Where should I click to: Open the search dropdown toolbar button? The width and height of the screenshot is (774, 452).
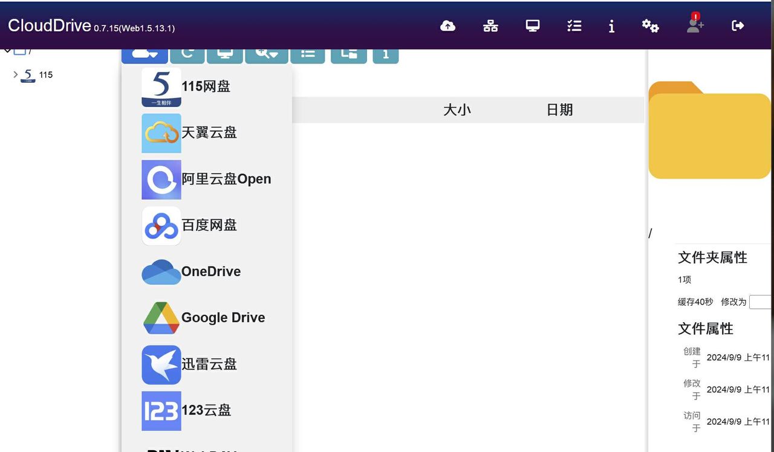click(267, 56)
